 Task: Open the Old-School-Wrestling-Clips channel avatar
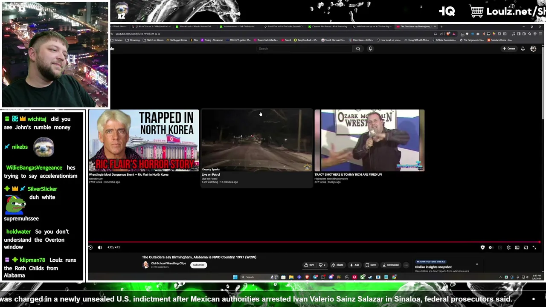point(145,265)
